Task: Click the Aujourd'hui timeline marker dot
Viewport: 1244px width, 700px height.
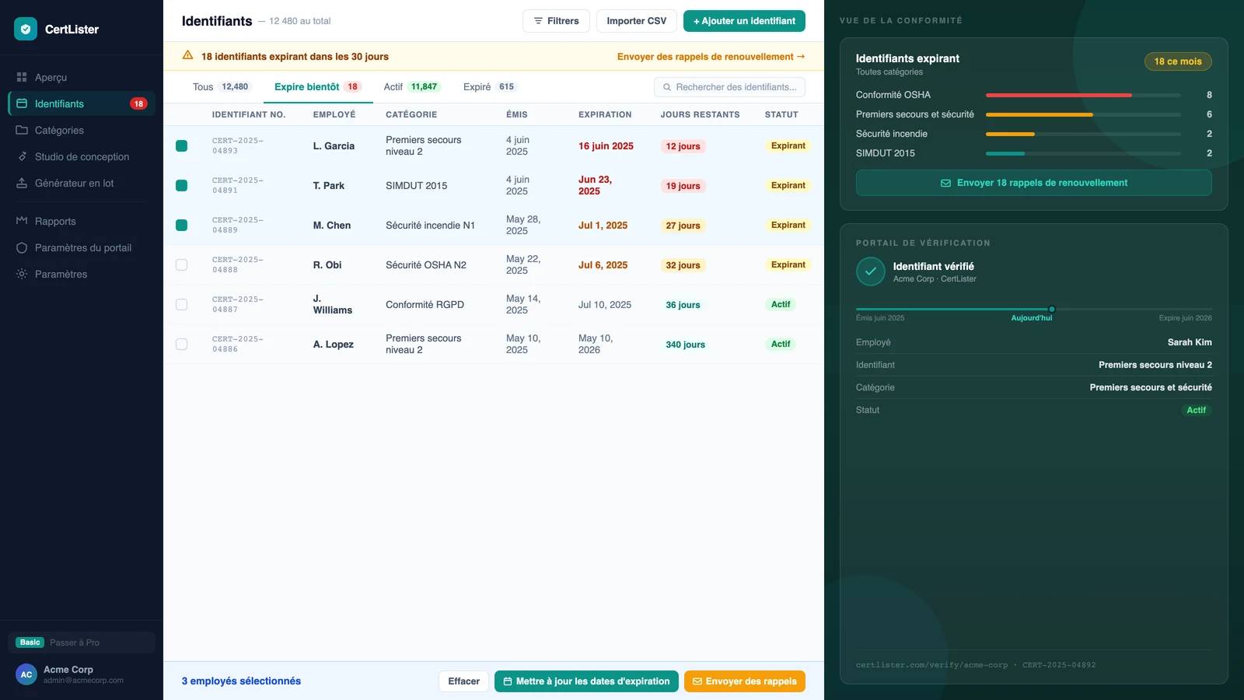Action: [x=1052, y=309]
